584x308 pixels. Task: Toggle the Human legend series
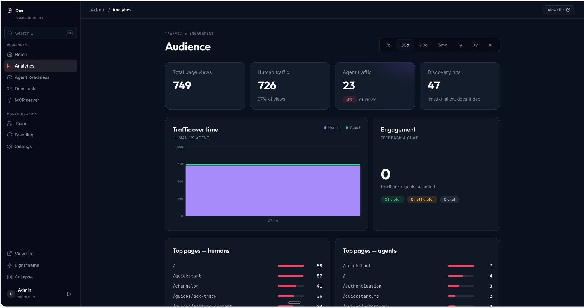coord(332,127)
